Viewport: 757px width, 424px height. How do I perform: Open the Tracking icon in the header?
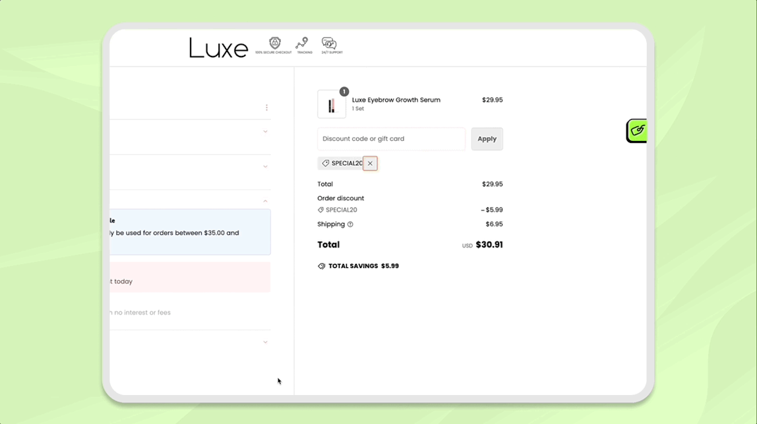point(303,42)
